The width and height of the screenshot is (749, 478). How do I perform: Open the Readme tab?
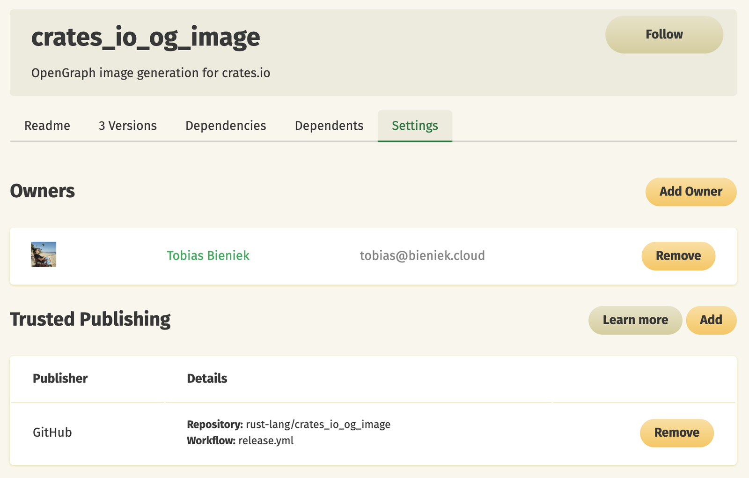pyautogui.click(x=47, y=126)
